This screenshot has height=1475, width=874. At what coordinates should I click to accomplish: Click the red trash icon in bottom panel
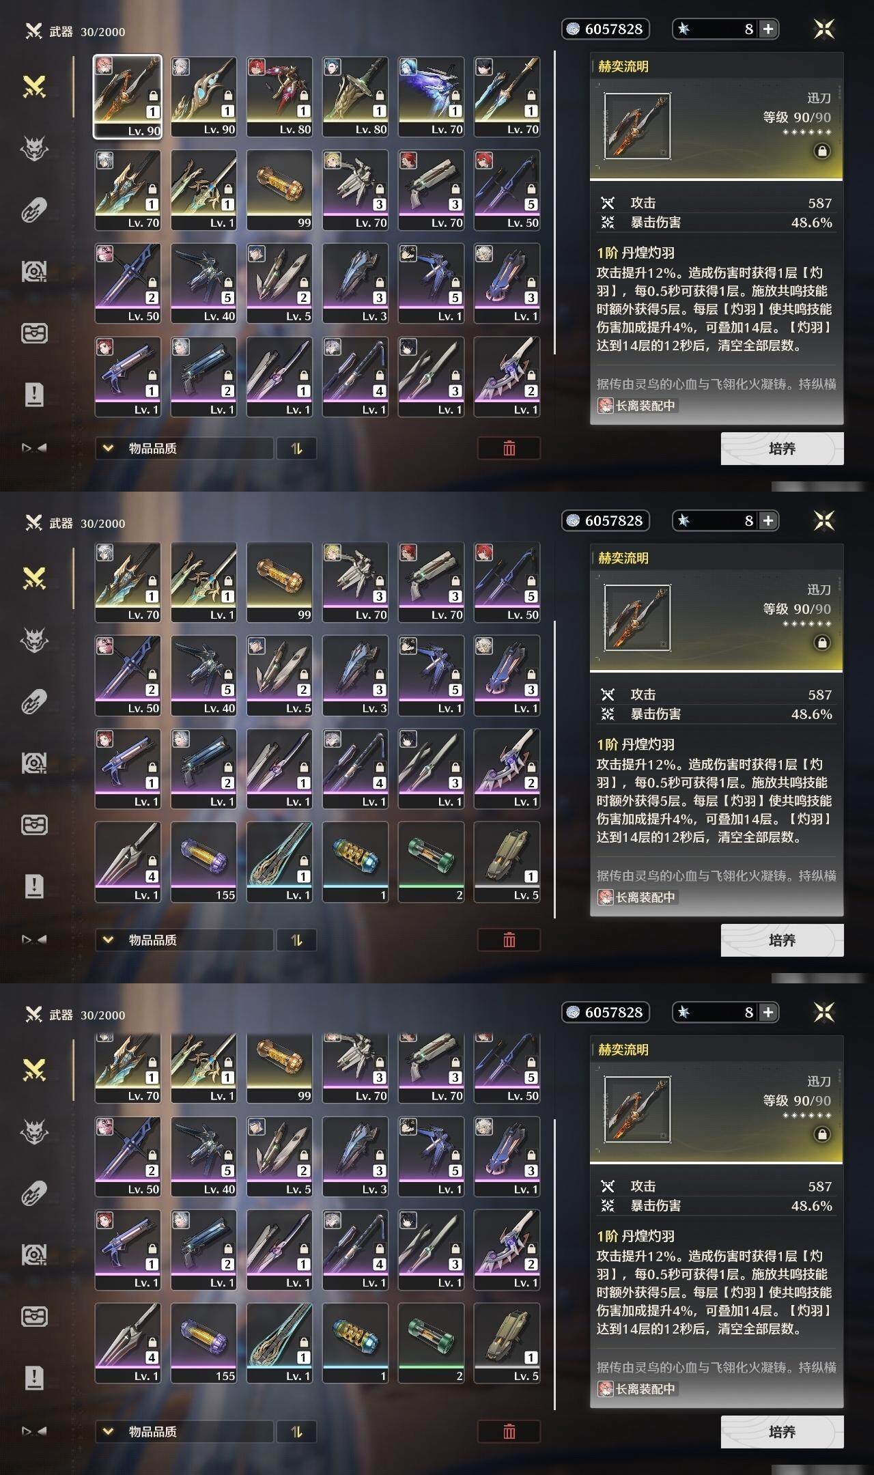509,1432
